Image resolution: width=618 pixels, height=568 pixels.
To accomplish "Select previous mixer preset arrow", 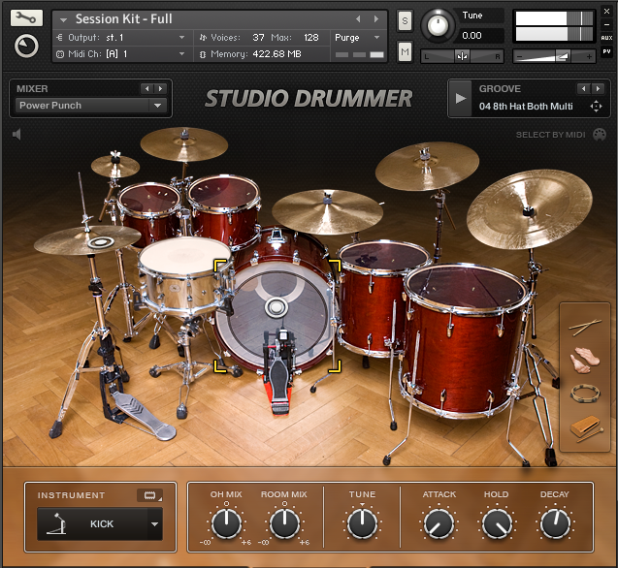I will [x=147, y=88].
